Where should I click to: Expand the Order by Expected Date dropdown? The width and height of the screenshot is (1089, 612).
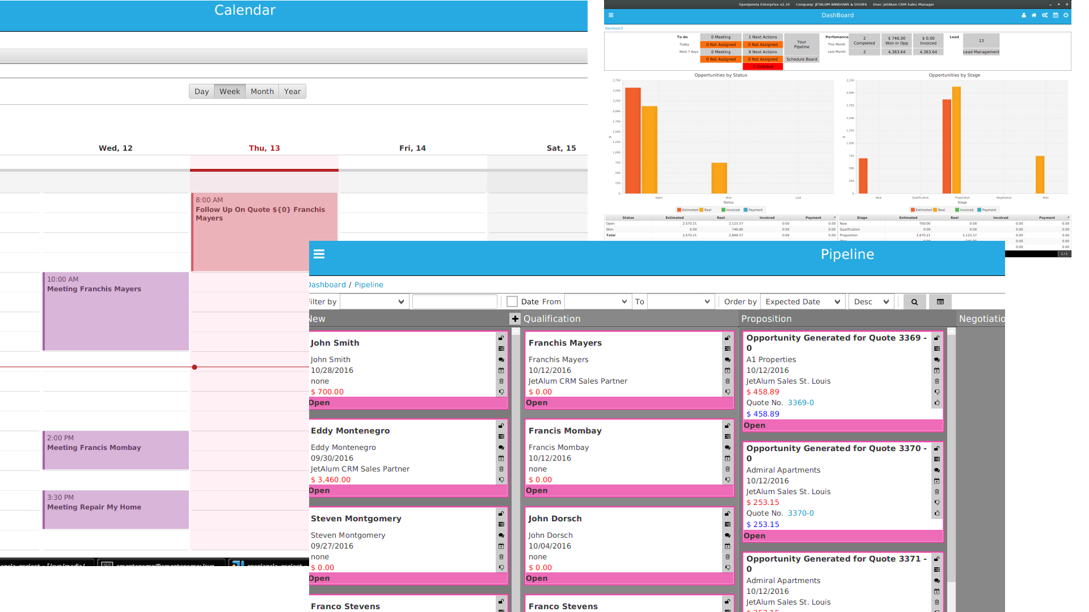click(x=802, y=302)
